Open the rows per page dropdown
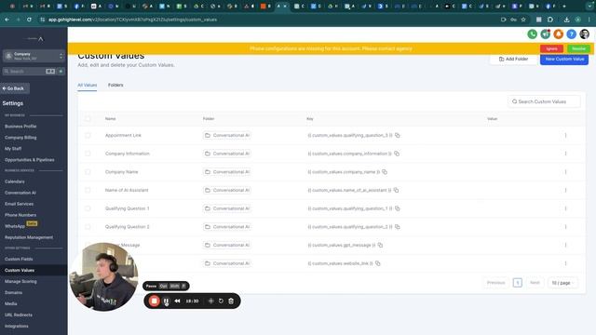Viewport: 596px width, 335px height. [562, 283]
